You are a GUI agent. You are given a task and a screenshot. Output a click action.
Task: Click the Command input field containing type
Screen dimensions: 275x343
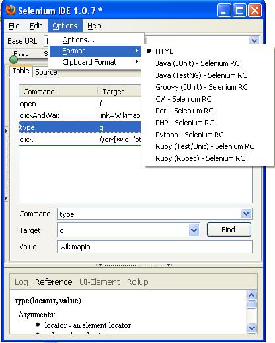click(x=149, y=214)
